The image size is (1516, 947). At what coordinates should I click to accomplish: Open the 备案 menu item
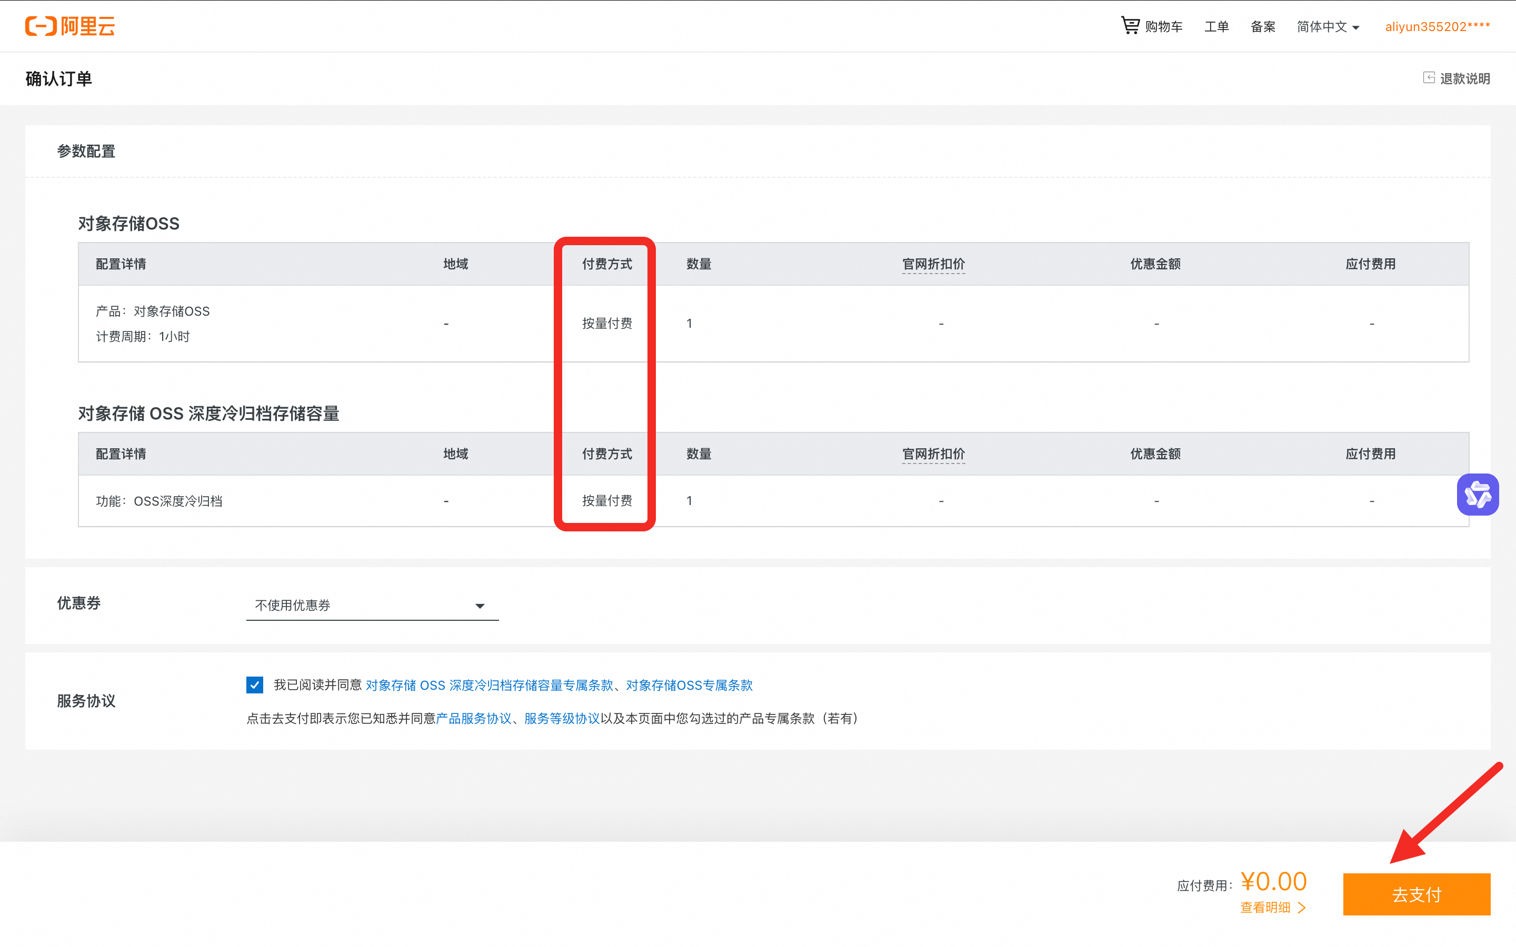pyautogui.click(x=1262, y=27)
